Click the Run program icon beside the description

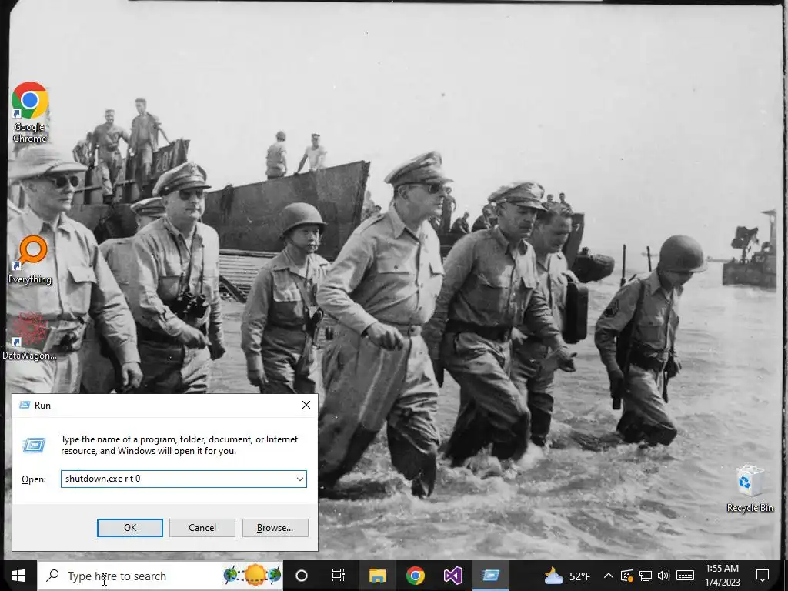coord(34,446)
